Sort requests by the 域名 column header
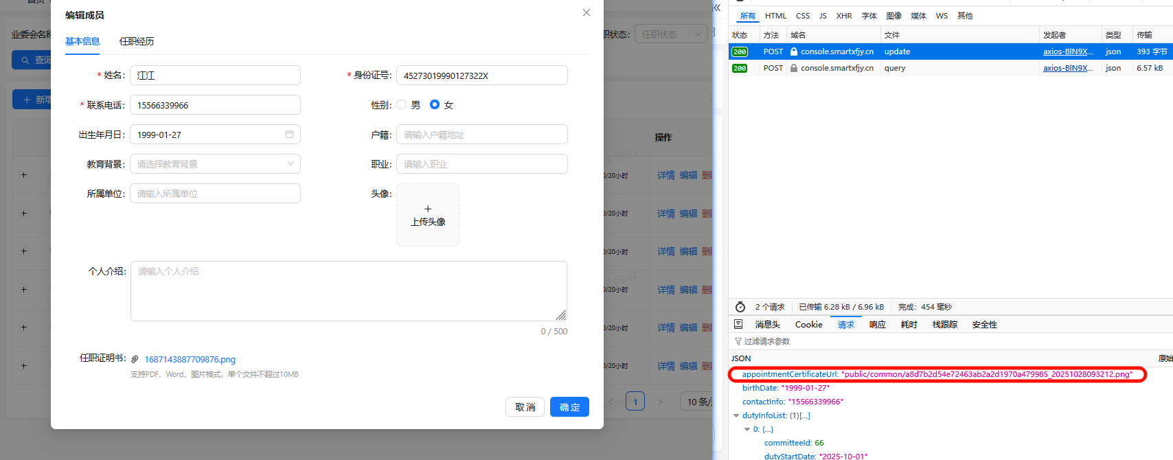 [x=833, y=35]
